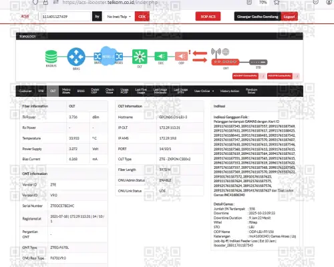Open the Check Voice tab
334x267 pixels.
tap(110, 91)
